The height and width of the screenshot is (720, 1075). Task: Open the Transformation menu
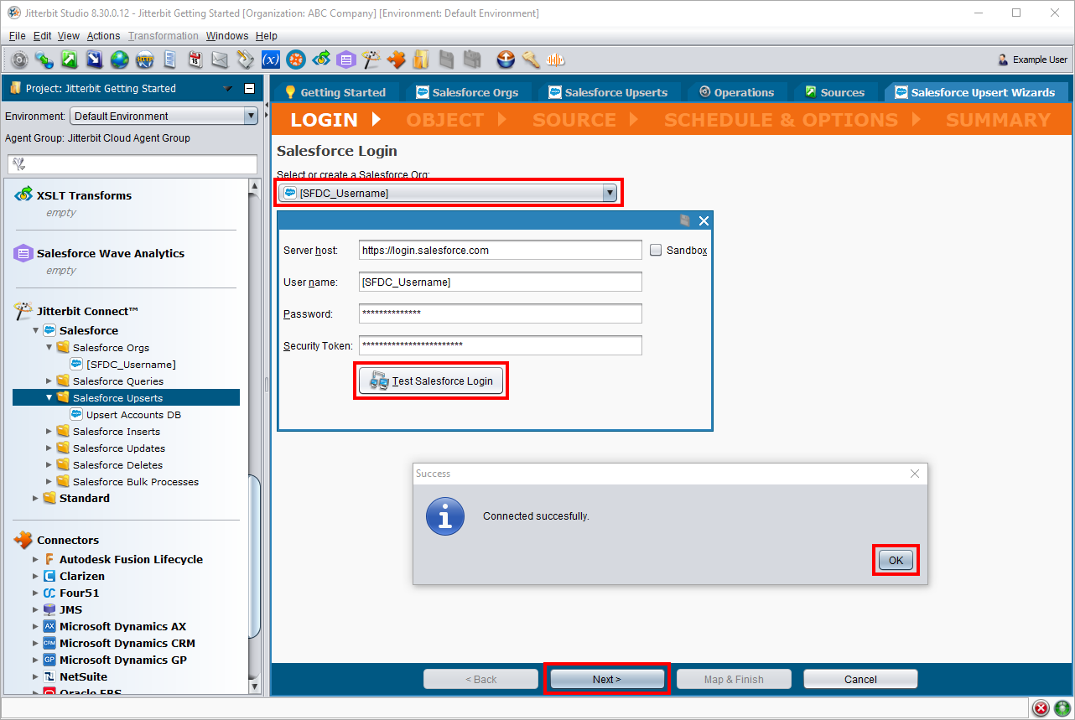(x=164, y=36)
